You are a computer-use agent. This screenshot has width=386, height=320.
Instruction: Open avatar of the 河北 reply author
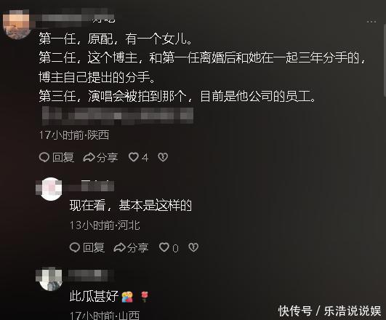coord(51,189)
